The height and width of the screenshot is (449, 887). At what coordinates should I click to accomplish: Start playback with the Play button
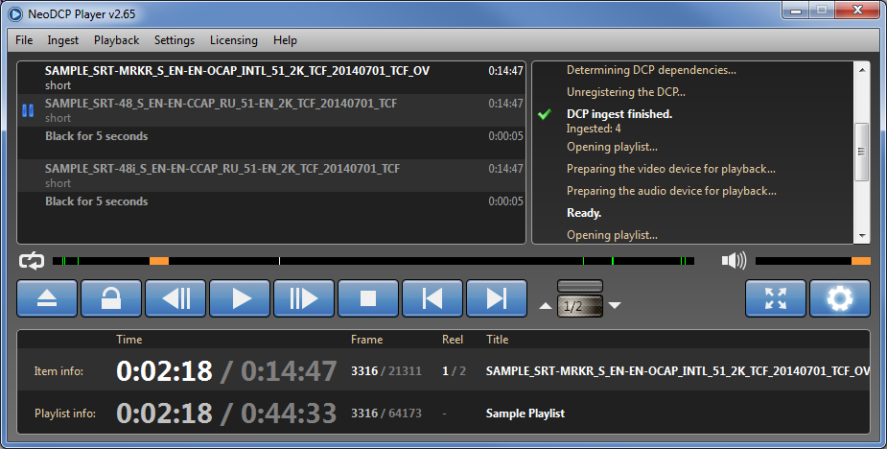(x=240, y=298)
